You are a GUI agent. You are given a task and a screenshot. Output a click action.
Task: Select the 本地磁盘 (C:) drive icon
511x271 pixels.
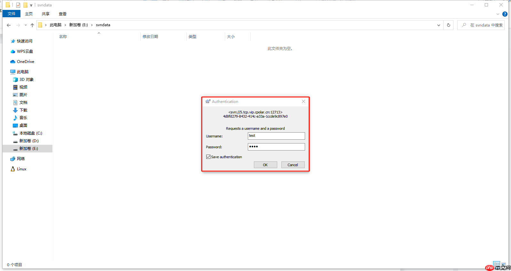[15, 133]
